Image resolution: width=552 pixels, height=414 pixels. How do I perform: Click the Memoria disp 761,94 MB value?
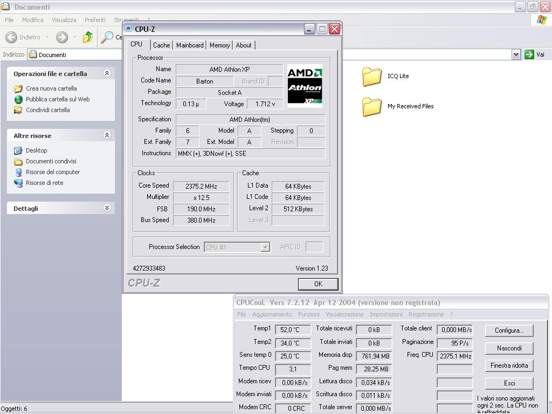click(374, 356)
